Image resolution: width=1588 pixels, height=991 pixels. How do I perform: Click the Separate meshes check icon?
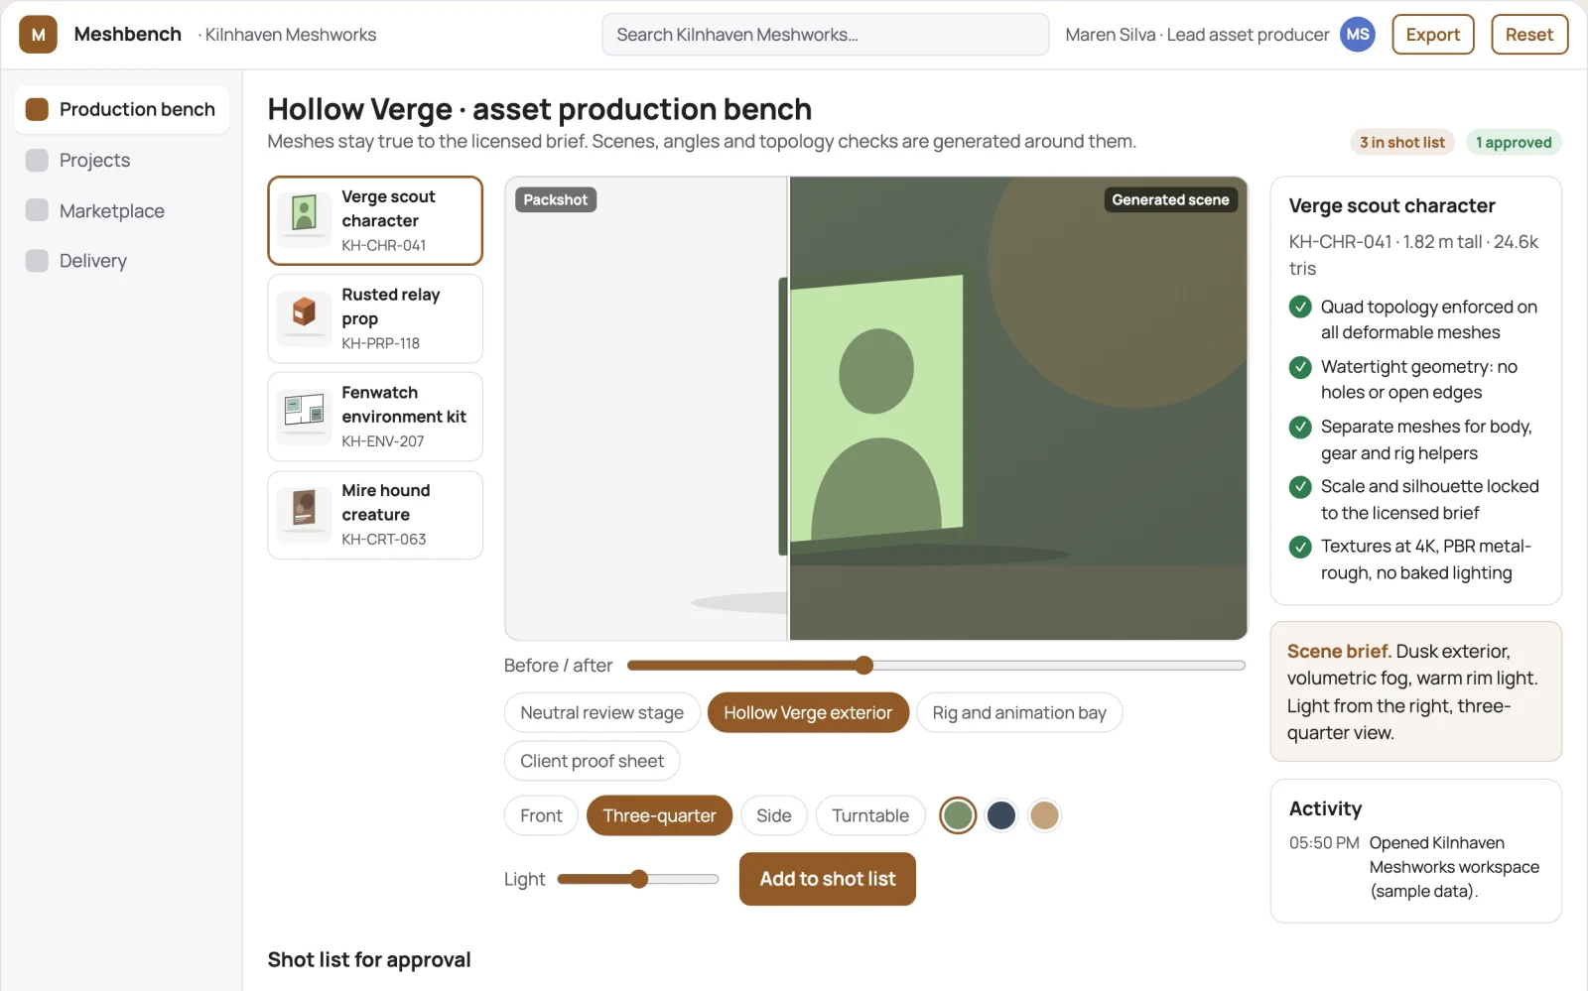click(x=1300, y=428)
